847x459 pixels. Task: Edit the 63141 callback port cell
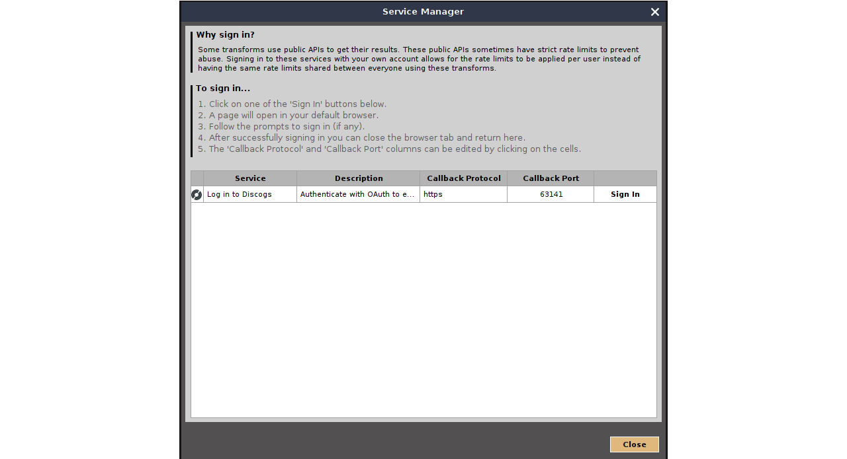pyautogui.click(x=551, y=194)
